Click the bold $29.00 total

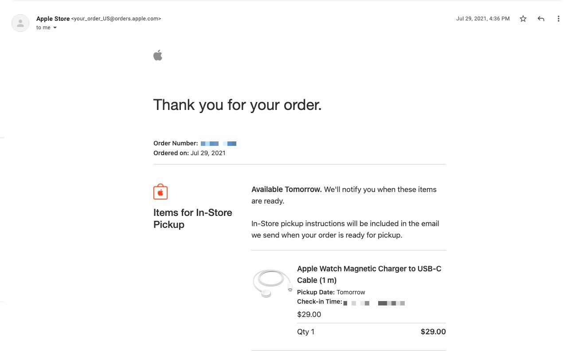point(433,332)
